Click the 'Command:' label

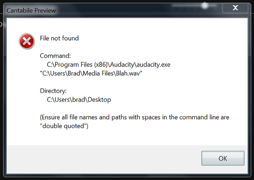click(x=55, y=56)
